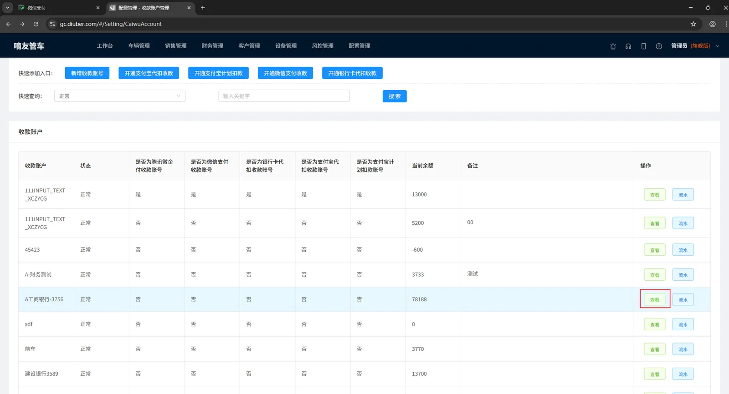Click 流水 for account 45423
Image resolution: width=729 pixels, height=394 pixels.
[x=683, y=250]
